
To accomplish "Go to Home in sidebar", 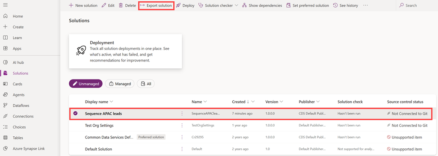I will click(18, 16).
